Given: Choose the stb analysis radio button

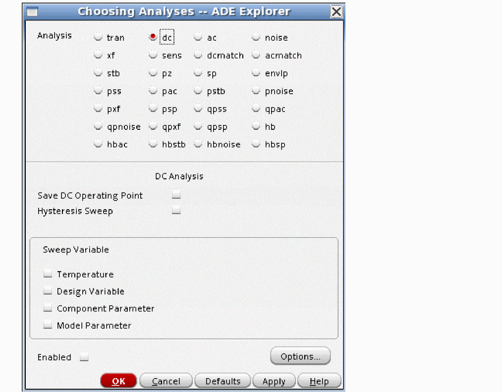Looking at the screenshot, I should click(x=98, y=73).
